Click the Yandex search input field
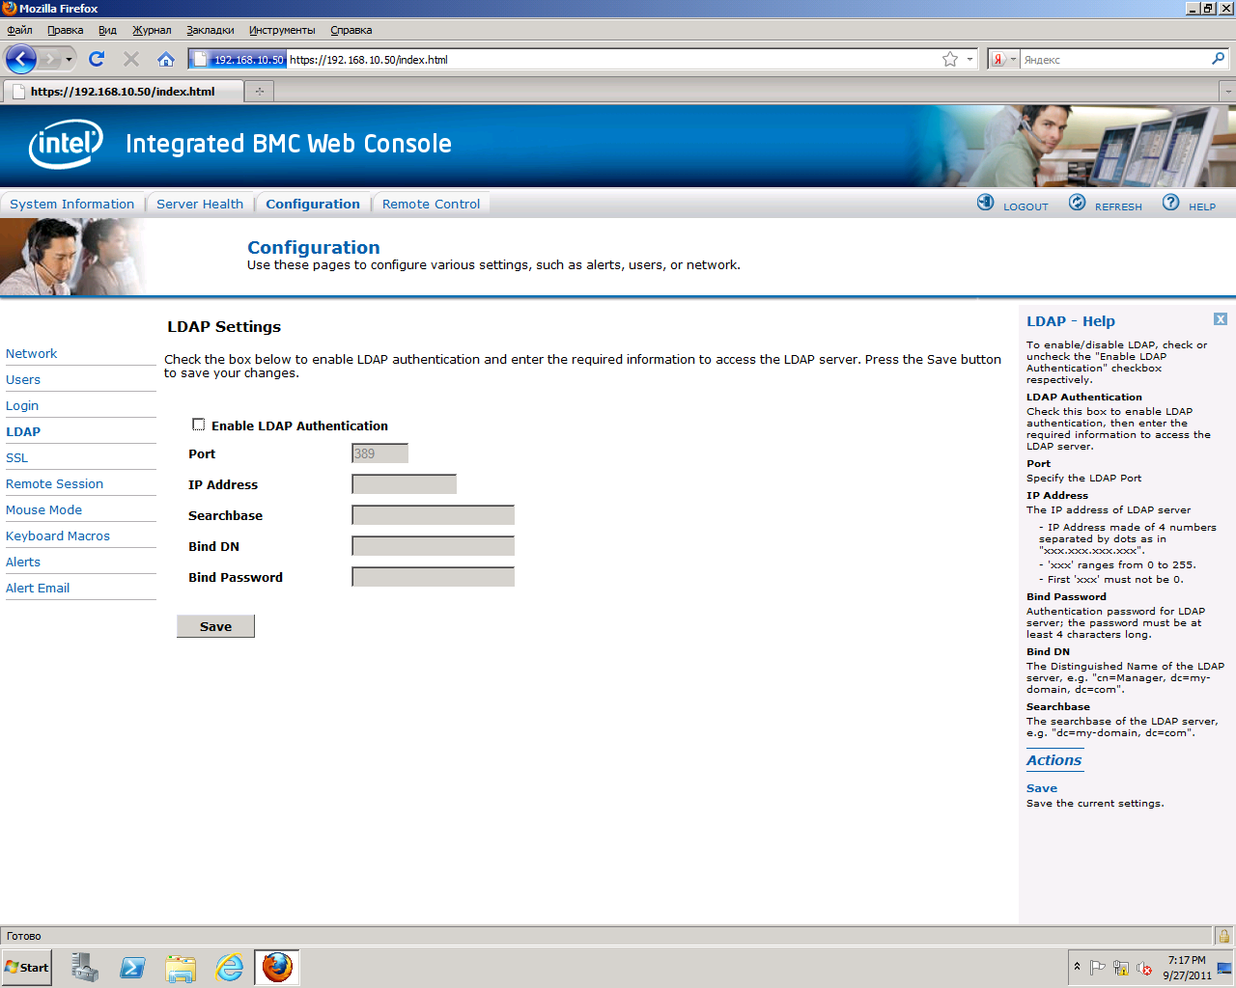1236x988 pixels. [x=1114, y=60]
